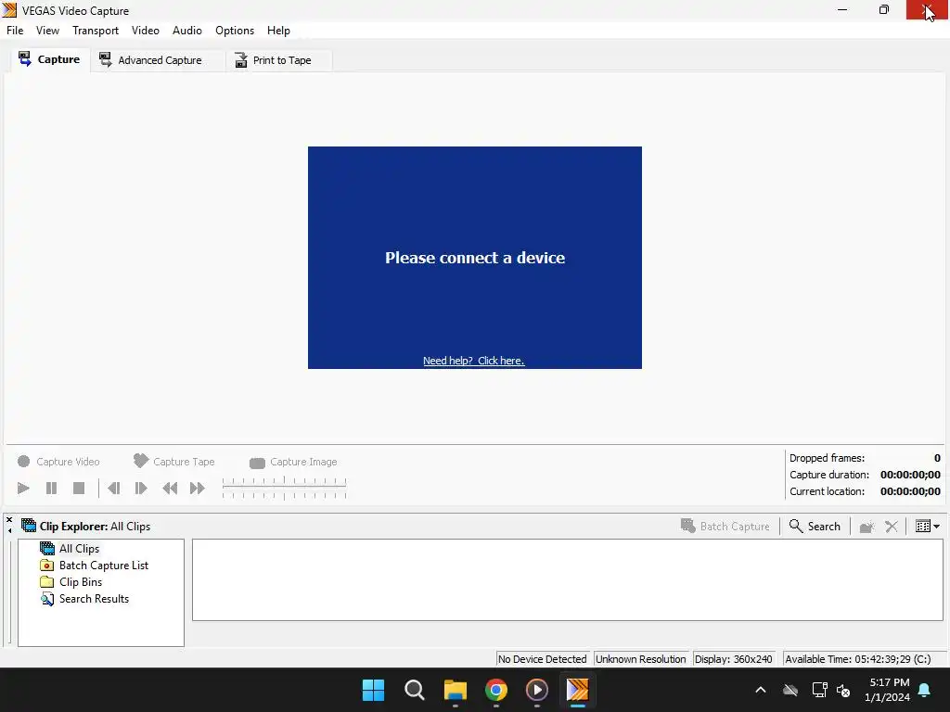Click the Unknown Resolution status entry
Viewport: 950px width, 712px height.
click(x=640, y=659)
